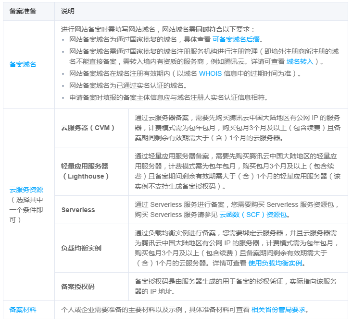Select the 备案授权码 row label

(x=78, y=287)
